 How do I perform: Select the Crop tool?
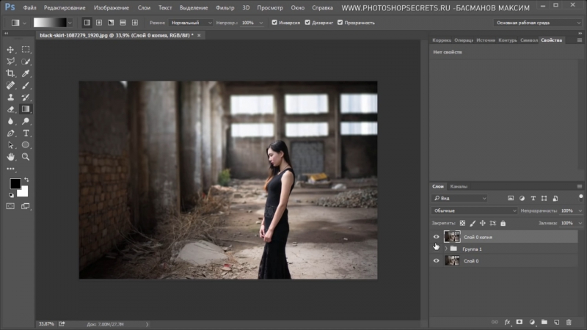(x=10, y=73)
